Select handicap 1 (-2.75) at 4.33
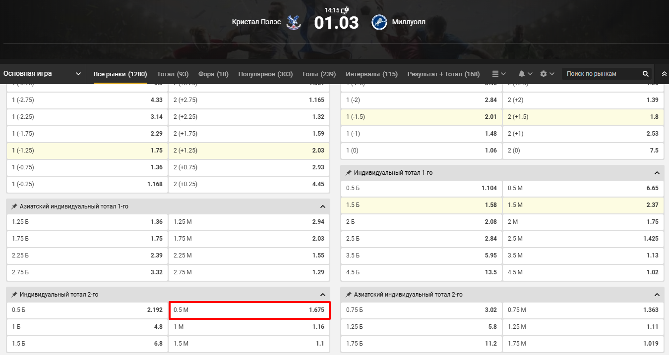 [x=87, y=100]
